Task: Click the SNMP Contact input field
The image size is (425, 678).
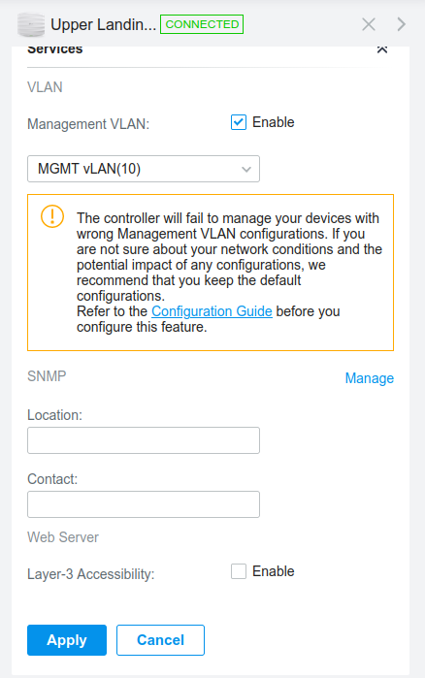Action: click(144, 504)
